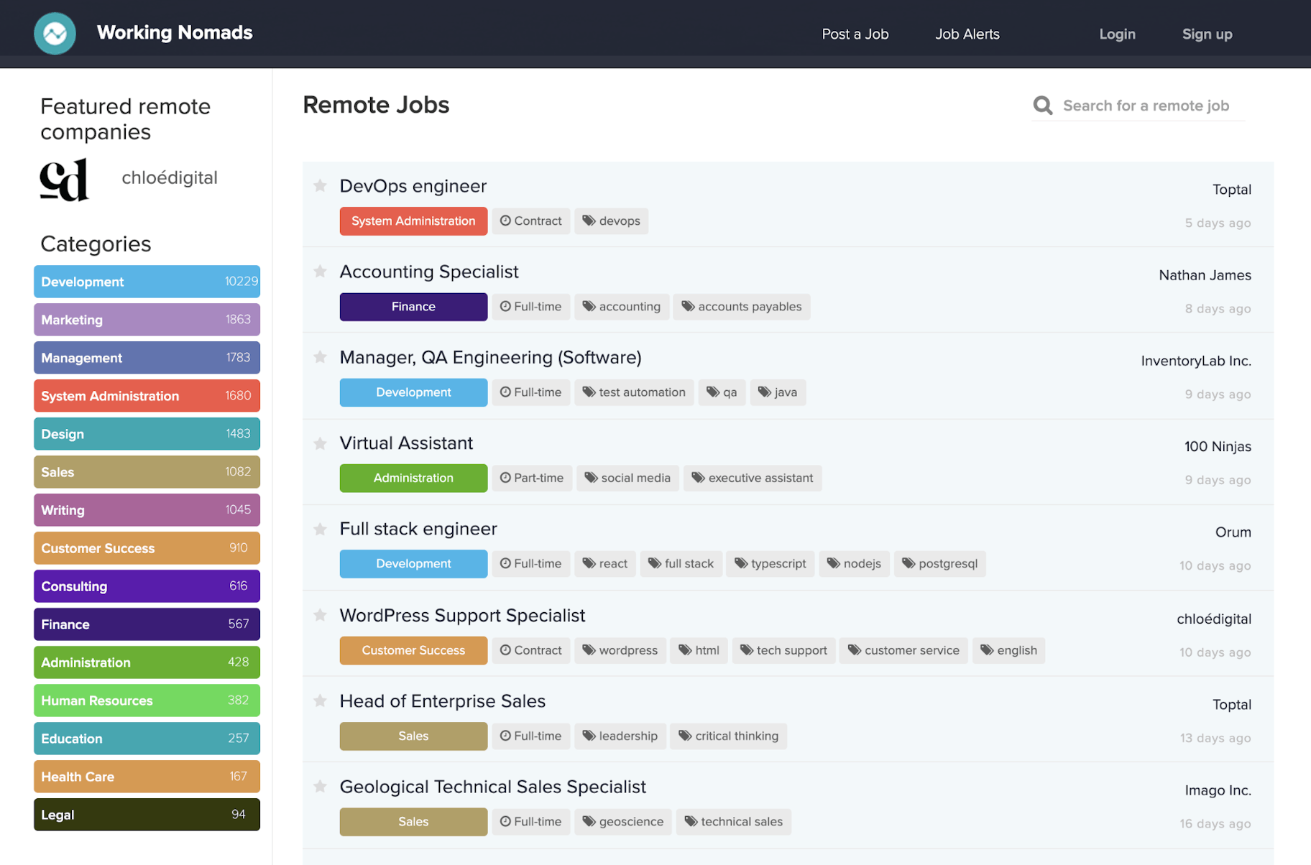Toggle star on Virtual Assistant job
The height and width of the screenshot is (865, 1311).
click(321, 443)
